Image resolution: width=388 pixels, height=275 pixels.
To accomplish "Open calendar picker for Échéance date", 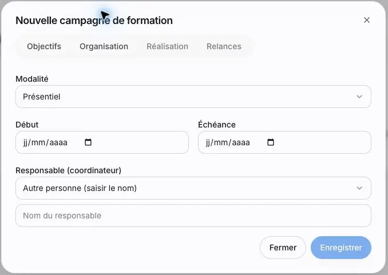I will point(271,142).
